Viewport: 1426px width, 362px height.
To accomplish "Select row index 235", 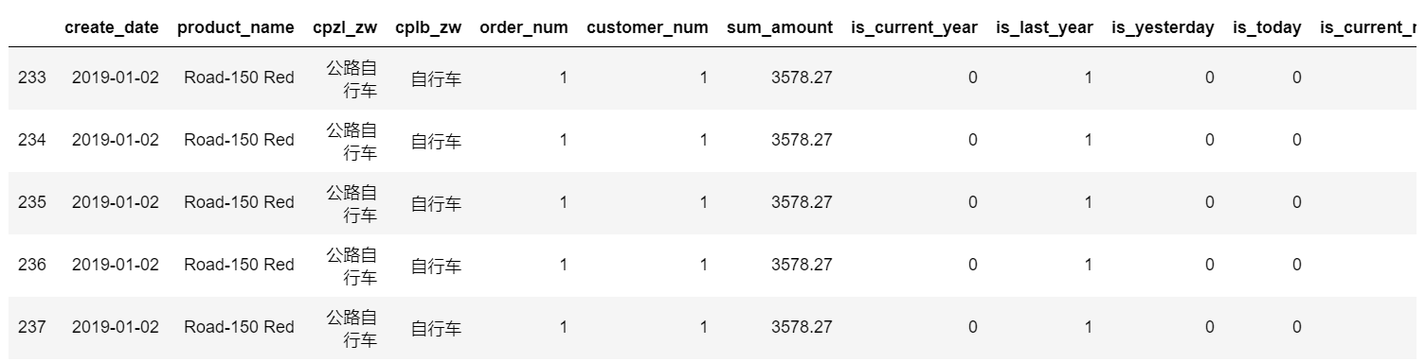I will [32, 202].
